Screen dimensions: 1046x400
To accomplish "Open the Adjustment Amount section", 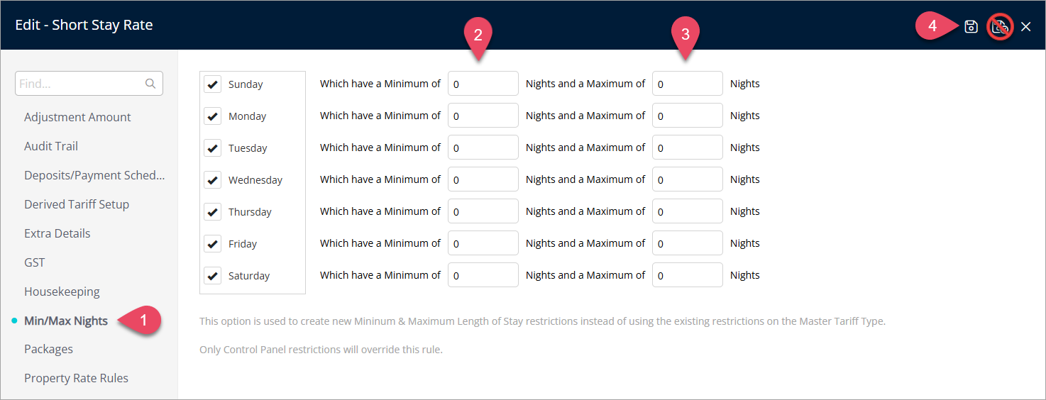I will (x=77, y=117).
